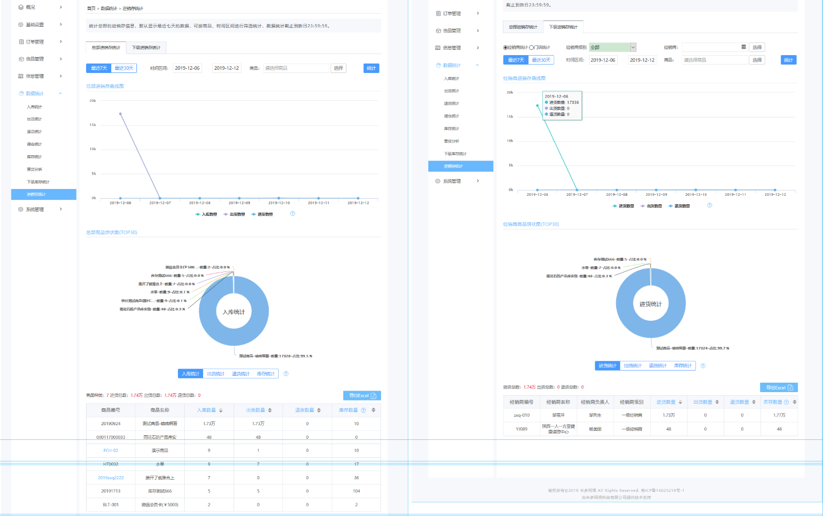This screenshot has height=516, width=823.
Task: Open the 经销商级别 全部 dropdown
Action: coord(613,47)
